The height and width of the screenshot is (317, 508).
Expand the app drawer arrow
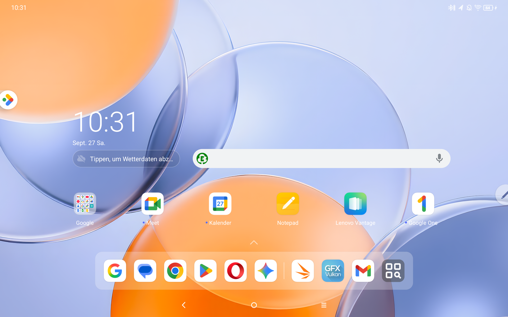pyautogui.click(x=254, y=243)
